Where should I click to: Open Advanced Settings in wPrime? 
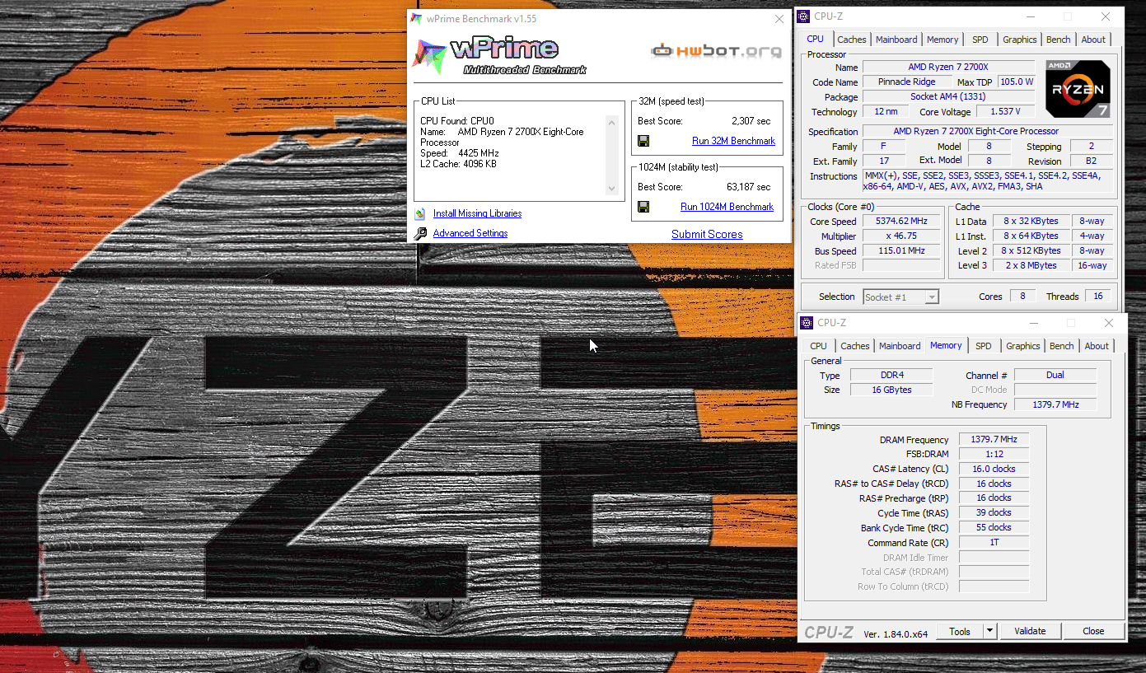pos(470,233)
